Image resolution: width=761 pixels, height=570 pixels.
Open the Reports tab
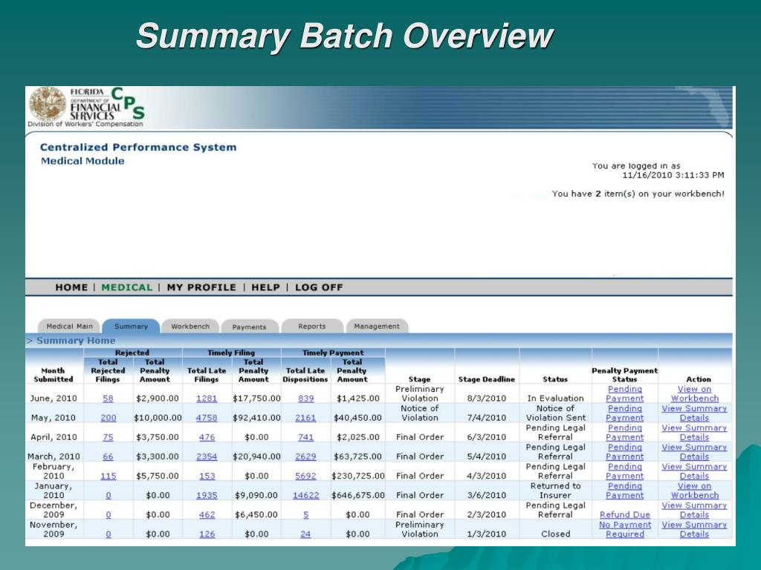[312, 327]
